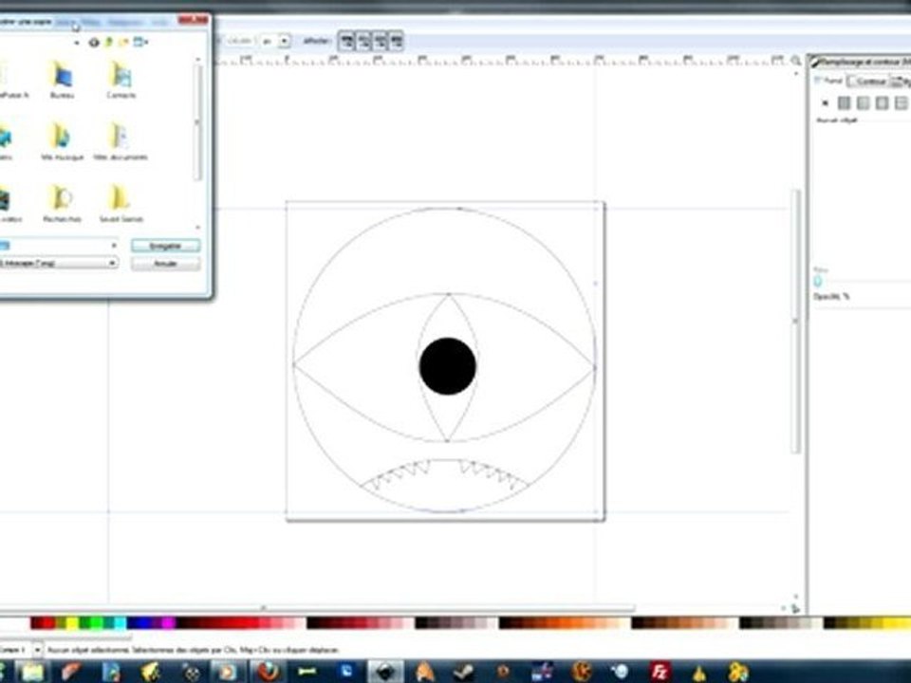Switch to the Contour tab in Fill panel
Viewport: 911px width, 683px height.
pyautogui.click(x=869, y=82)
